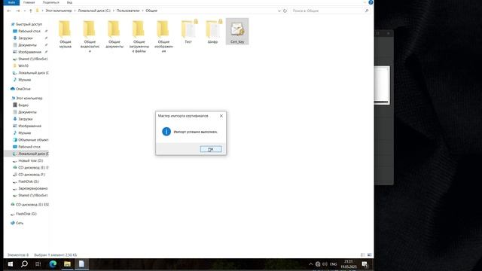
Task: Open the volume tray icon
Action: click(325, 264)
